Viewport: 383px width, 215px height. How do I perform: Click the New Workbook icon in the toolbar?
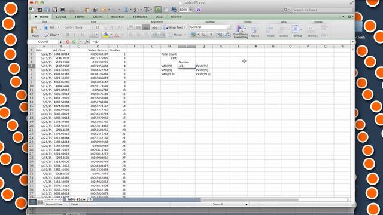click(x=31, y=10)
